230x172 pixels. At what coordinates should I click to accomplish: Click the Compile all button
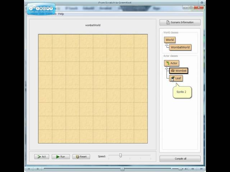click(180, 159)
